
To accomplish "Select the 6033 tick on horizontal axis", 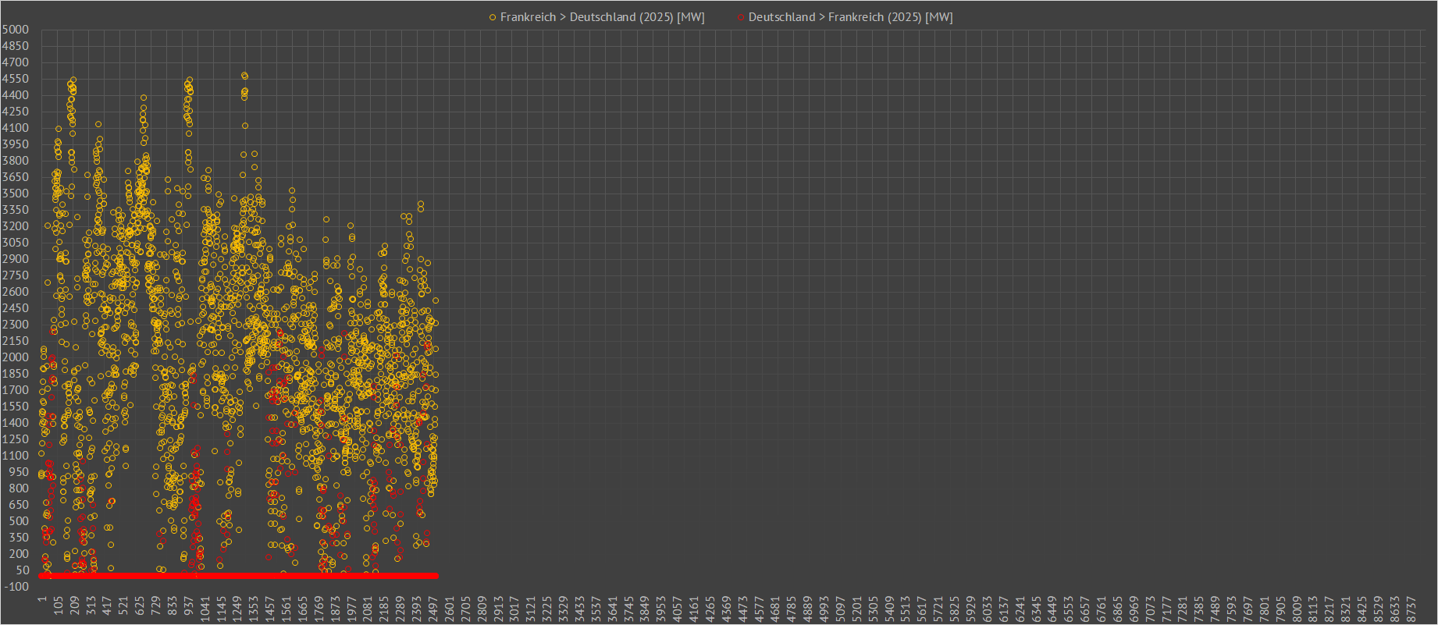I will coord(988,606).
